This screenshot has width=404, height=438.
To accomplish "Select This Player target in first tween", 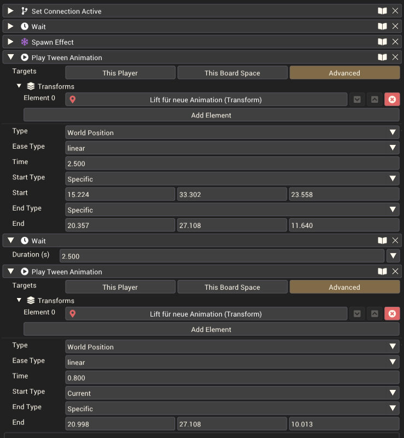I will point(120,73).
